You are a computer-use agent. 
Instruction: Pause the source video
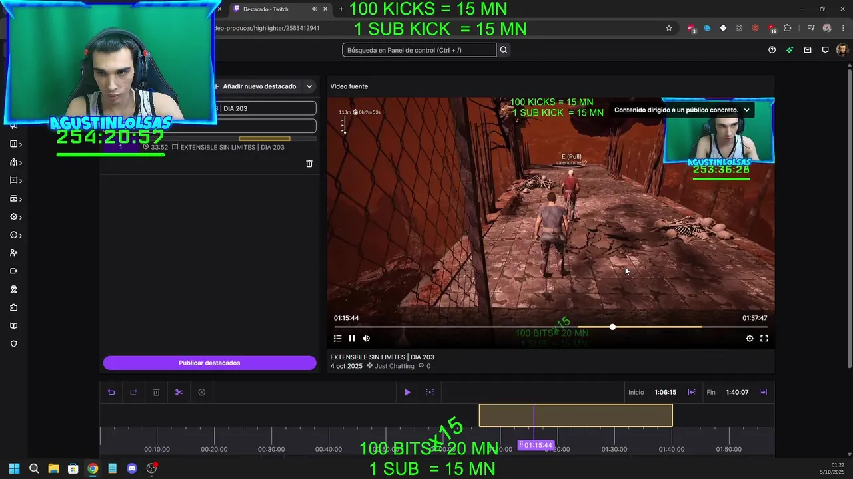click(352, 339)
